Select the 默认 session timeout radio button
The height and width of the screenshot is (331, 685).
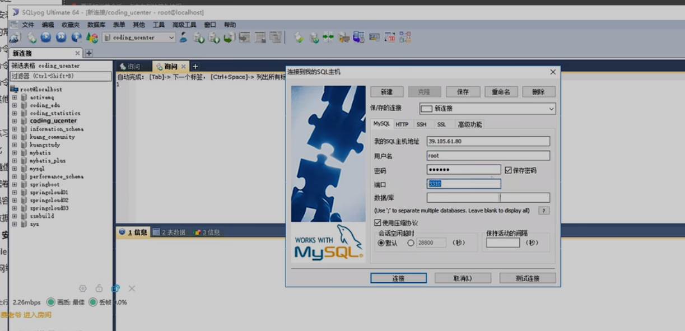(x=381, y=243)
